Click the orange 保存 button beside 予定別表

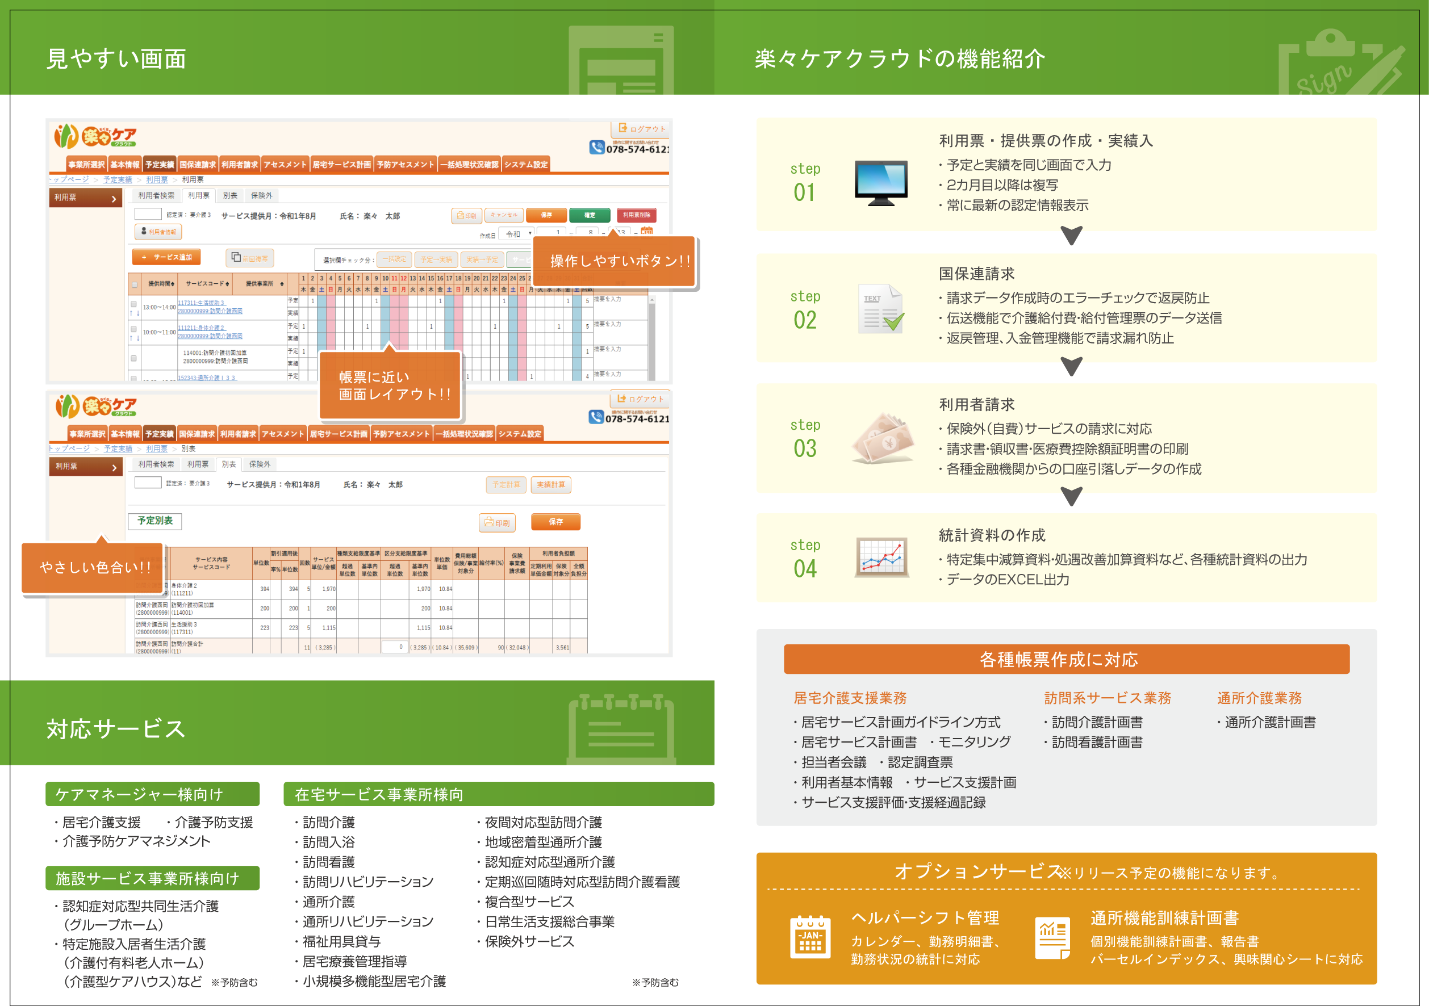click(556, 522)
